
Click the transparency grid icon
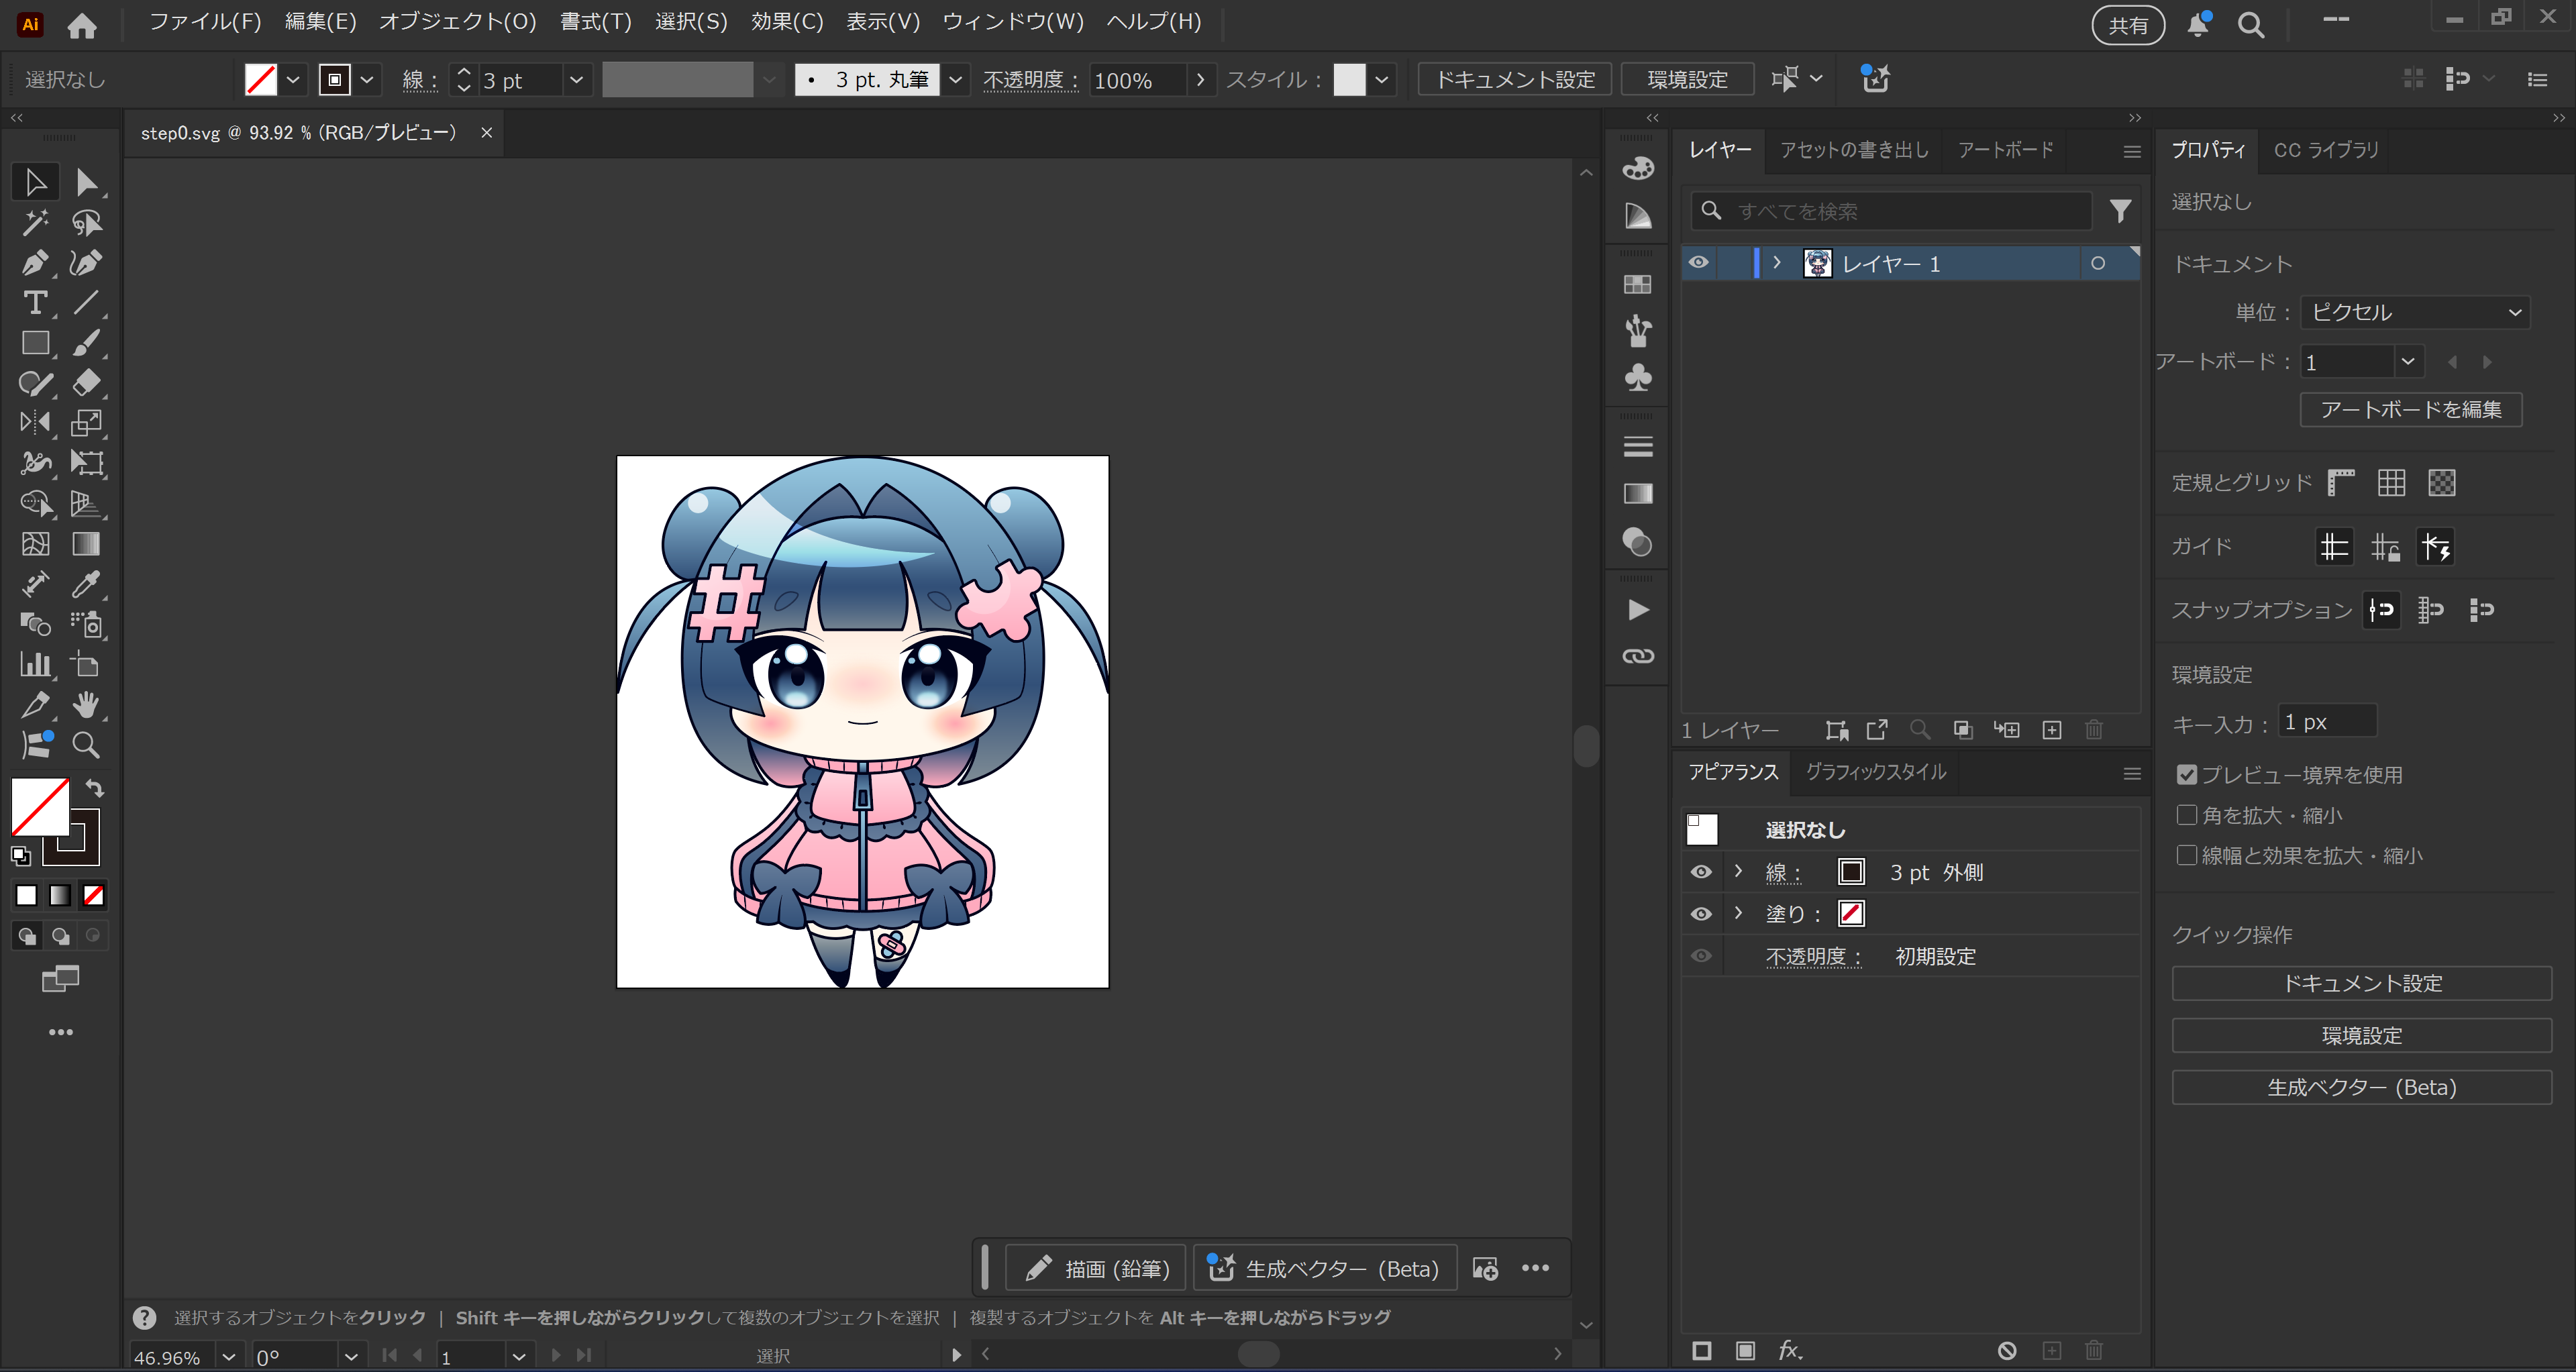tap(2441, 483)
